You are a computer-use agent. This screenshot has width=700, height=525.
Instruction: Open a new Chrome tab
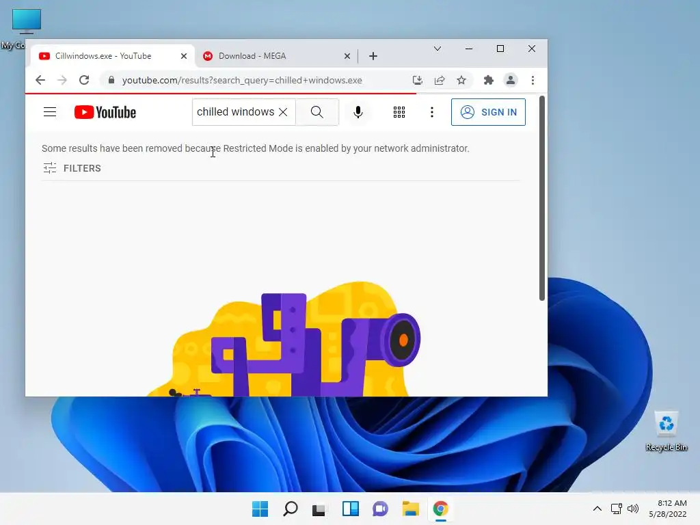click(373, 56)
